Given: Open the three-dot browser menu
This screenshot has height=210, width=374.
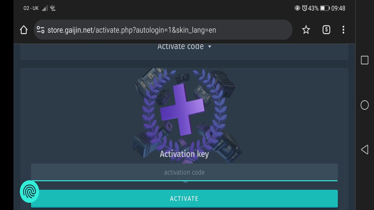Looking at the screenshot, I should point(343,30).
